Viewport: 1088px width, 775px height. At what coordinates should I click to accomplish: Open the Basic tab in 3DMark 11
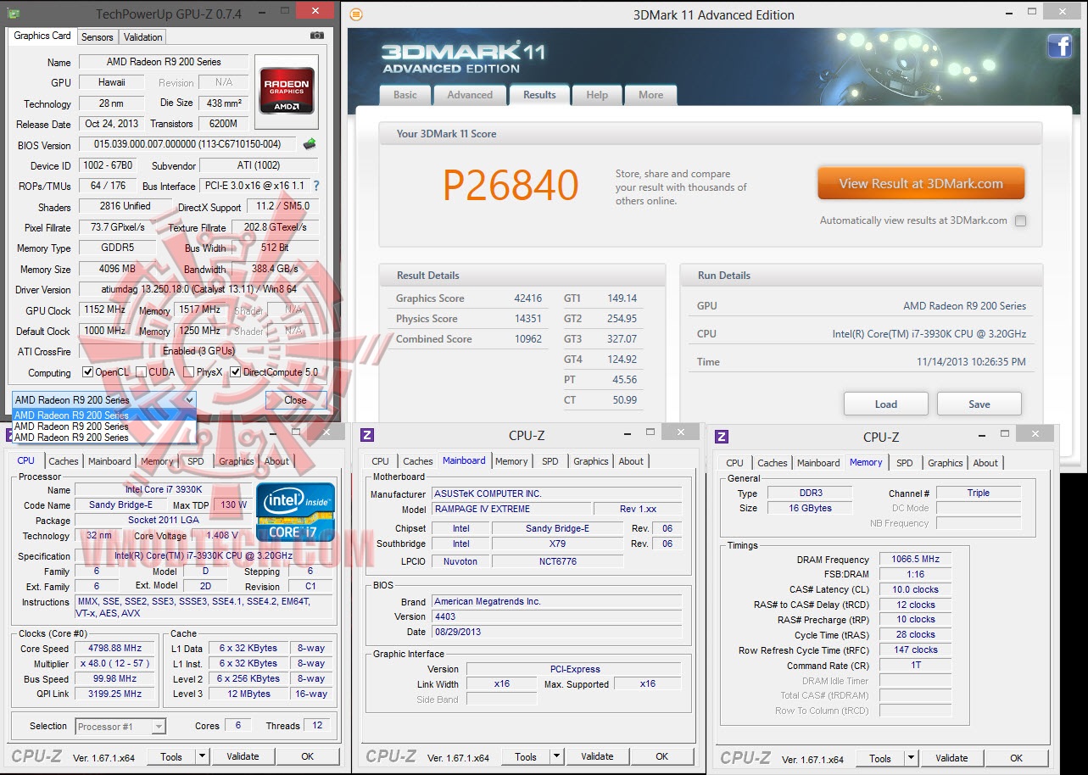(x=405, y=95)
